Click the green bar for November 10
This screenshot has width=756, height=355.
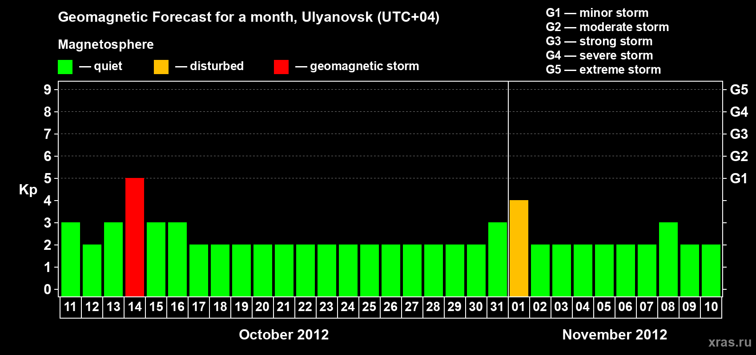711,270
